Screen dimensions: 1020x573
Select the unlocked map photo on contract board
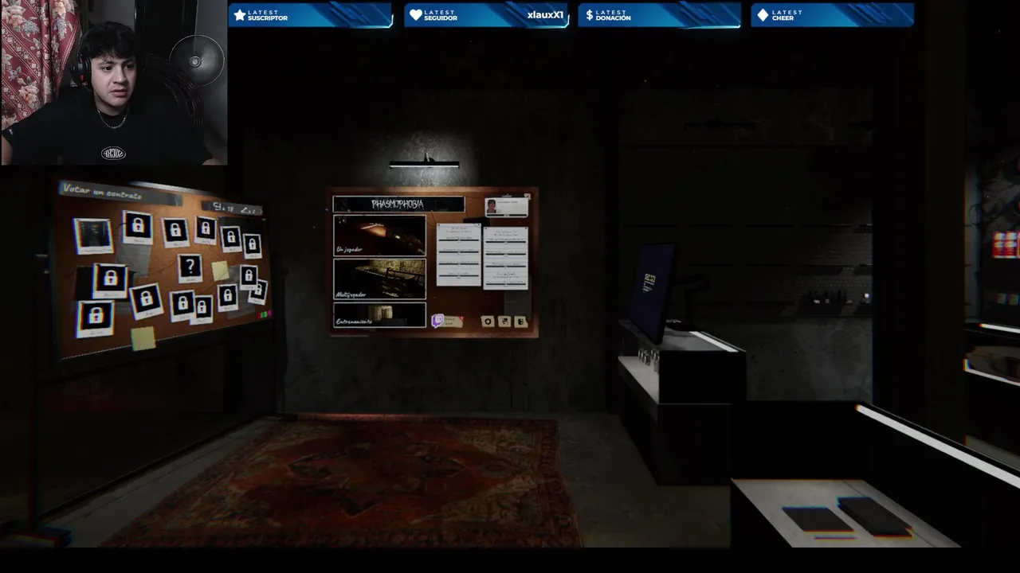(94, 236)
